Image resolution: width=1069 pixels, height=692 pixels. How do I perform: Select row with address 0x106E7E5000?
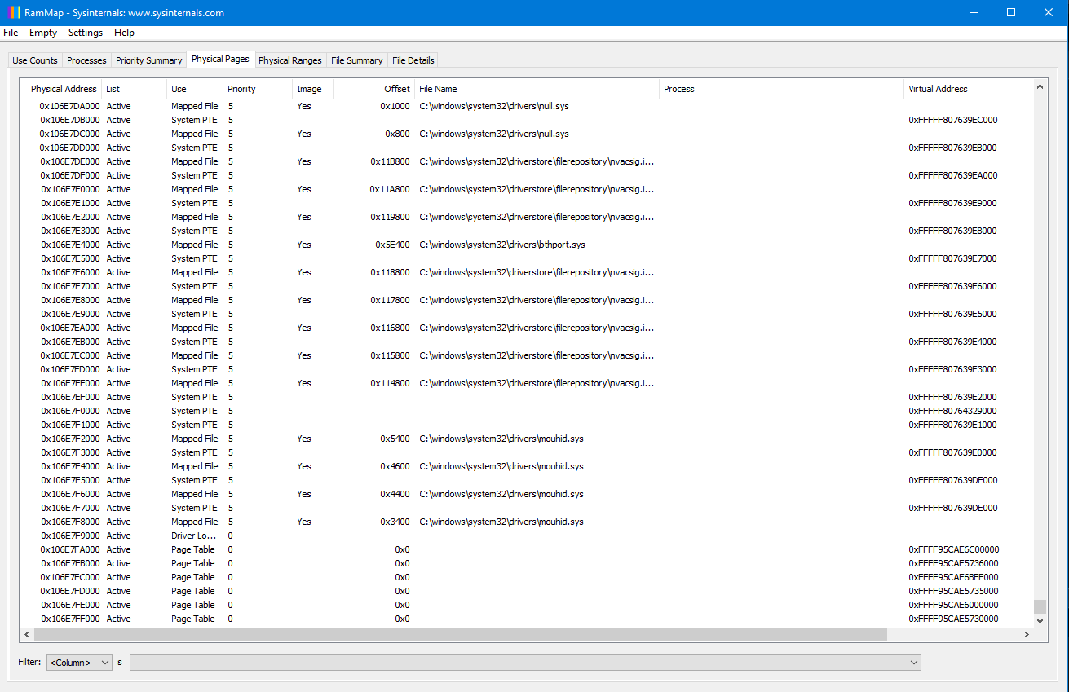528,258
